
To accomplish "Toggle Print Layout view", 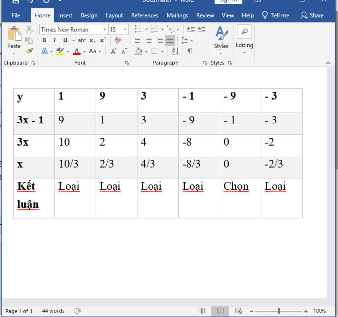I will [220, 311].
